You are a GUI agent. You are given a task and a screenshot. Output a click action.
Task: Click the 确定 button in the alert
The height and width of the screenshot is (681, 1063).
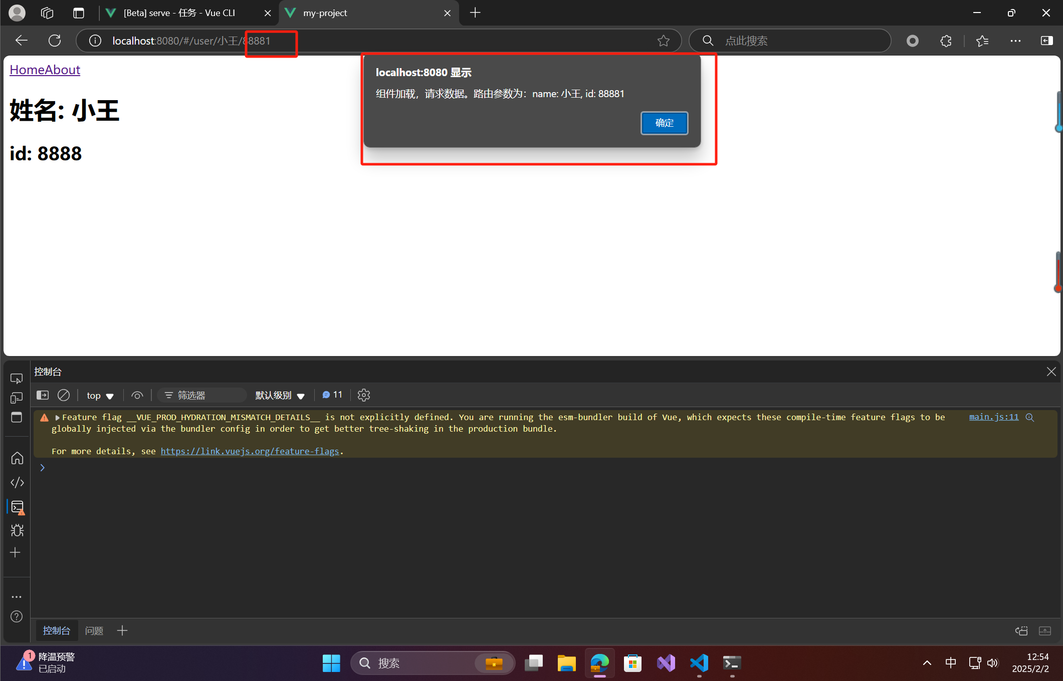664,123
